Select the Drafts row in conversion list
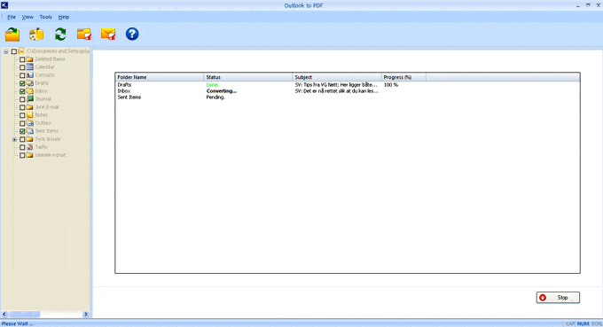 click(x=348, y=84)
